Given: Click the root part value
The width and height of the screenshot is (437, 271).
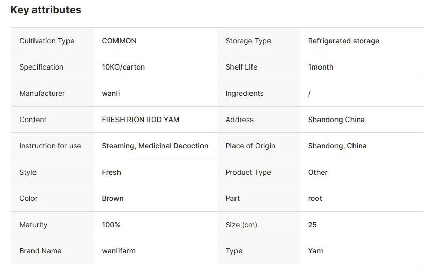Looking at the screenshot, I should click(315, 198).
